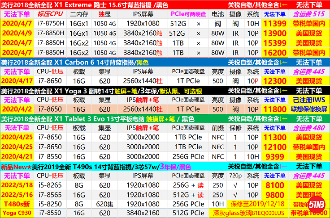Click the 11399 price cell
The image size is (330, 218).
click(275, 24)
